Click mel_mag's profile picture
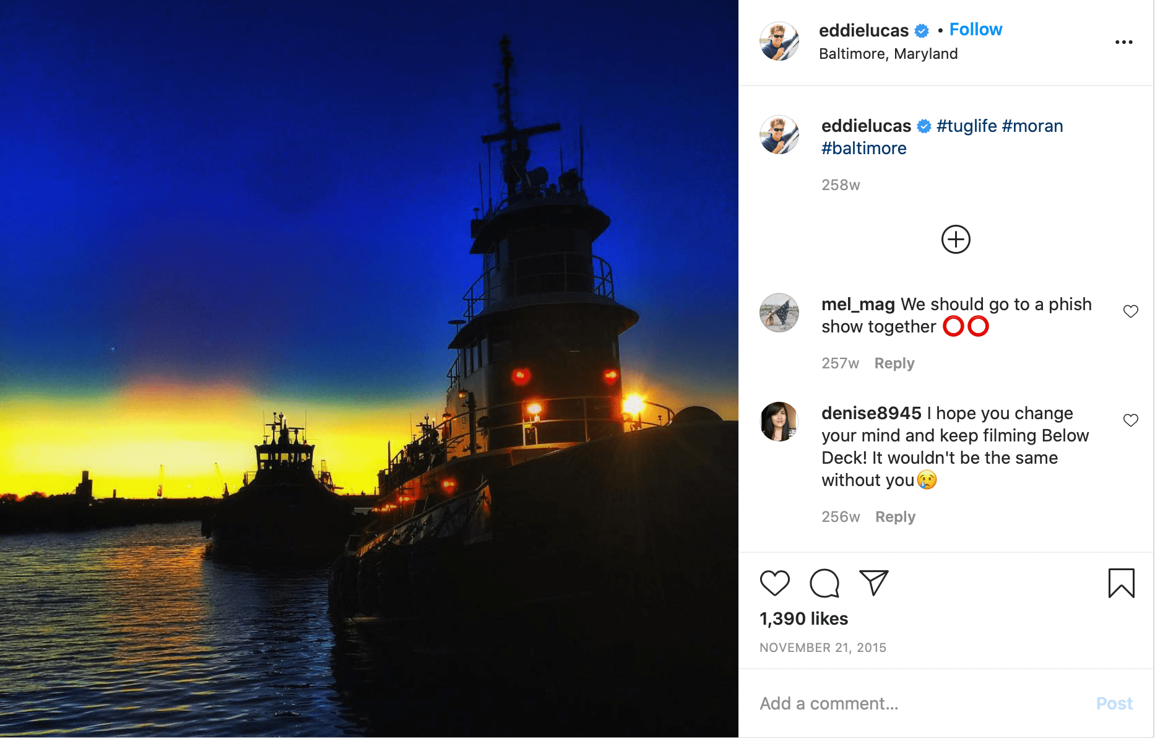Screen dimensions: 1155x738 779,313
